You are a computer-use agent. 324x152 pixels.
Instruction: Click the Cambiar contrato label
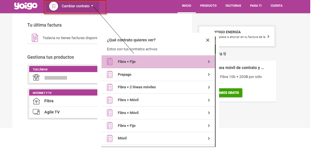point(75,6)
